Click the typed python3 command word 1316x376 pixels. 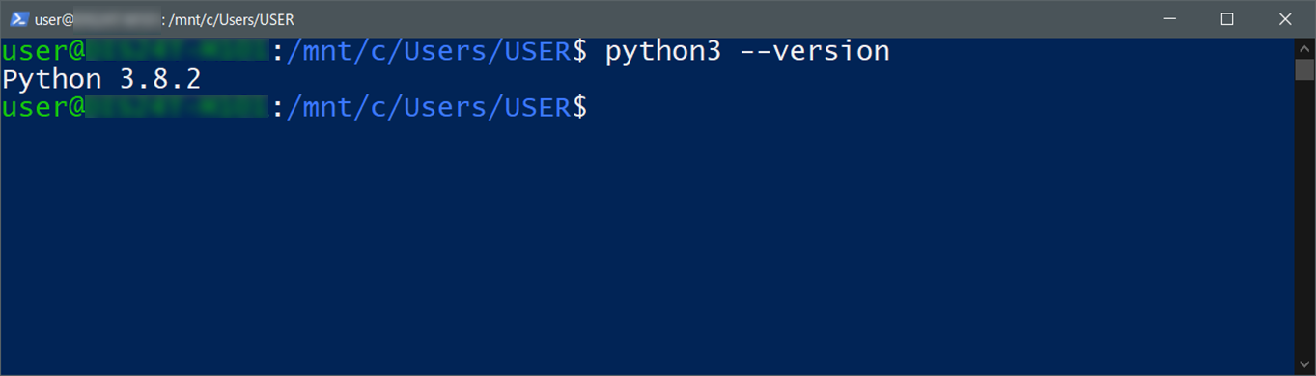[x=663, y=52]
